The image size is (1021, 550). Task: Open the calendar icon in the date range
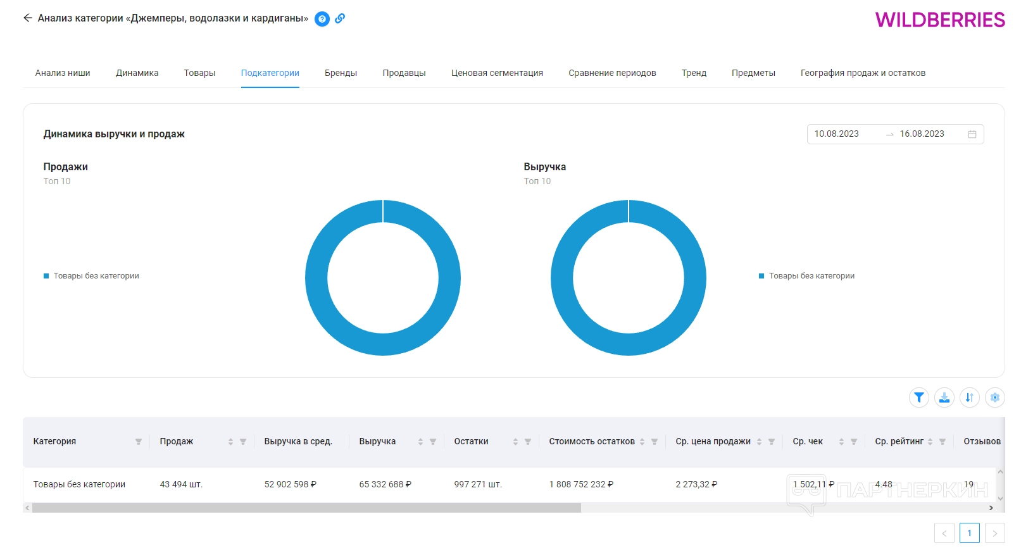pyautogui.click(x=972, y=134)
